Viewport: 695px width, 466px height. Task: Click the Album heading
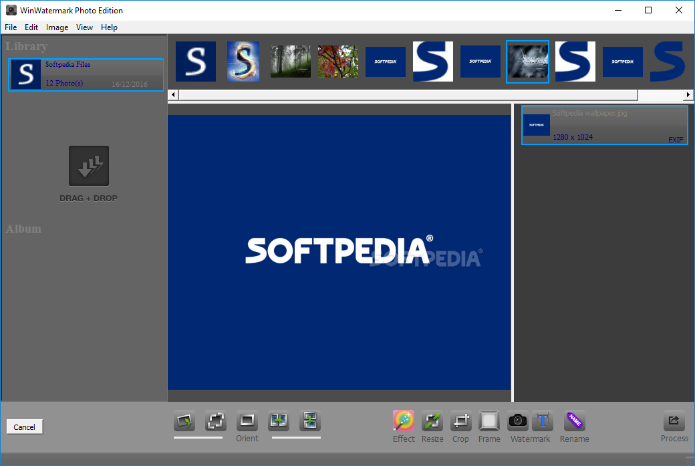click(x=23, y=229)
